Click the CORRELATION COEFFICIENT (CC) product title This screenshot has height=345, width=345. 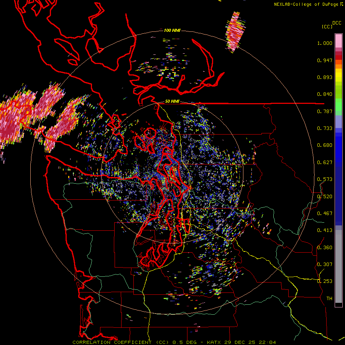click(121, 342)
